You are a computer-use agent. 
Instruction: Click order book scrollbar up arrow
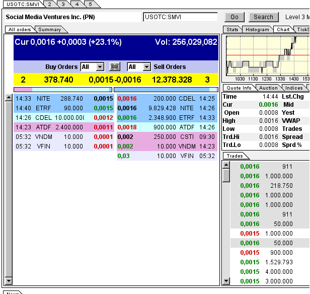point(9,98)
